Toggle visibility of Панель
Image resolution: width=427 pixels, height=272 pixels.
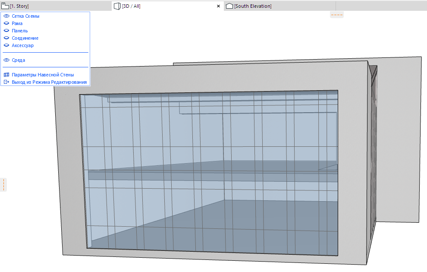tap(6, 30)
